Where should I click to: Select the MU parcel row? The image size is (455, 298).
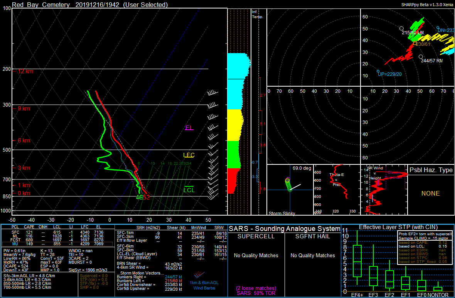(x=58, y=244)
